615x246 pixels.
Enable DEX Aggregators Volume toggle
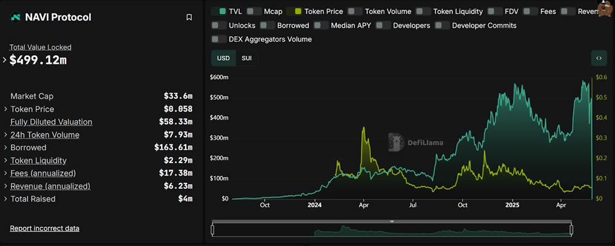[x=218, y=39]
